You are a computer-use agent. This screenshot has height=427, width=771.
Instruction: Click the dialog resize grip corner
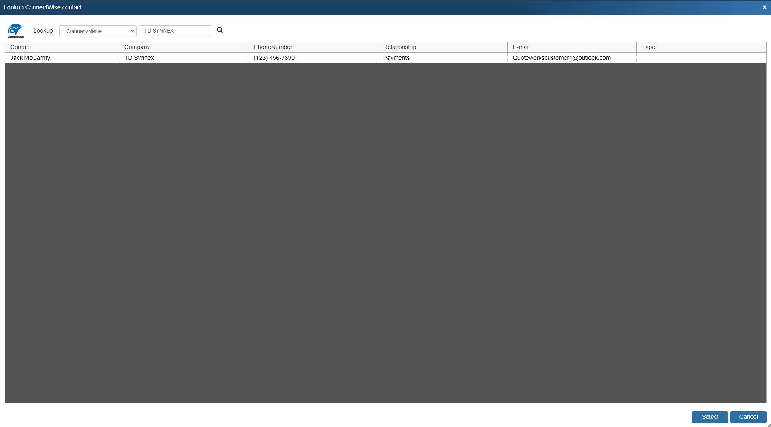[768, 425]
